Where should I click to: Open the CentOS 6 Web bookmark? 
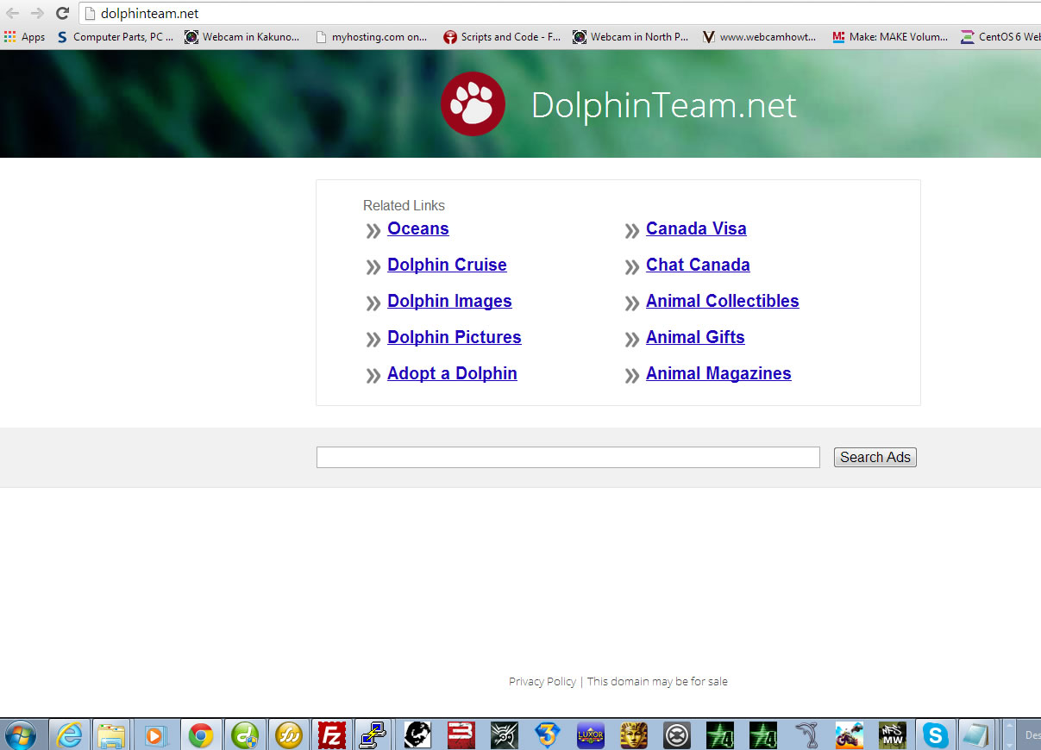tap(1000, 37)
